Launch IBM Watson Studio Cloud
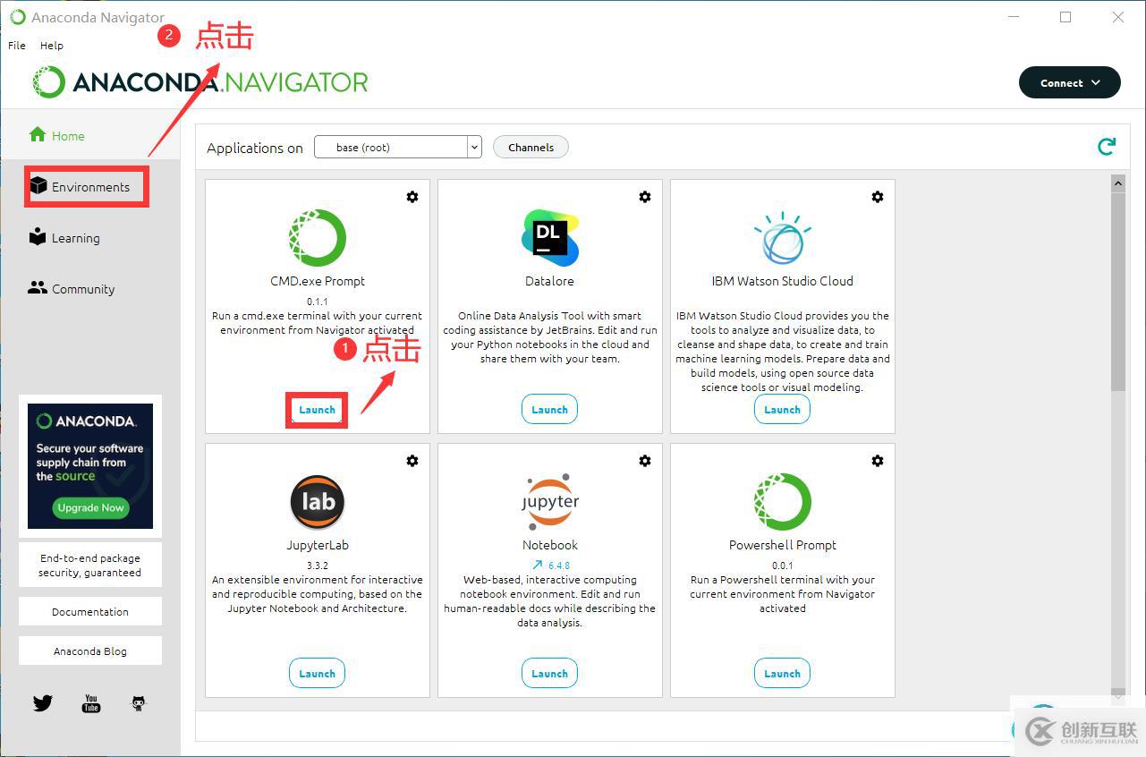1146x757 pixels. pos(782,410)
